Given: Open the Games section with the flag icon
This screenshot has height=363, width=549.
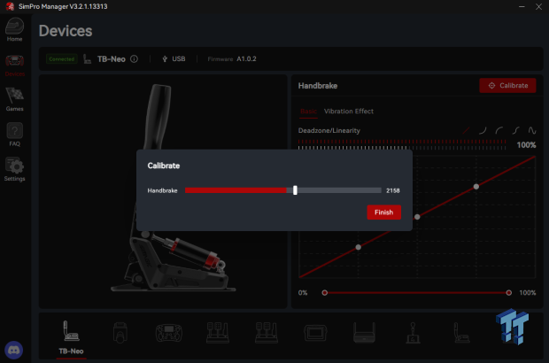Looking at the screenshot, I should click(15, 100).
